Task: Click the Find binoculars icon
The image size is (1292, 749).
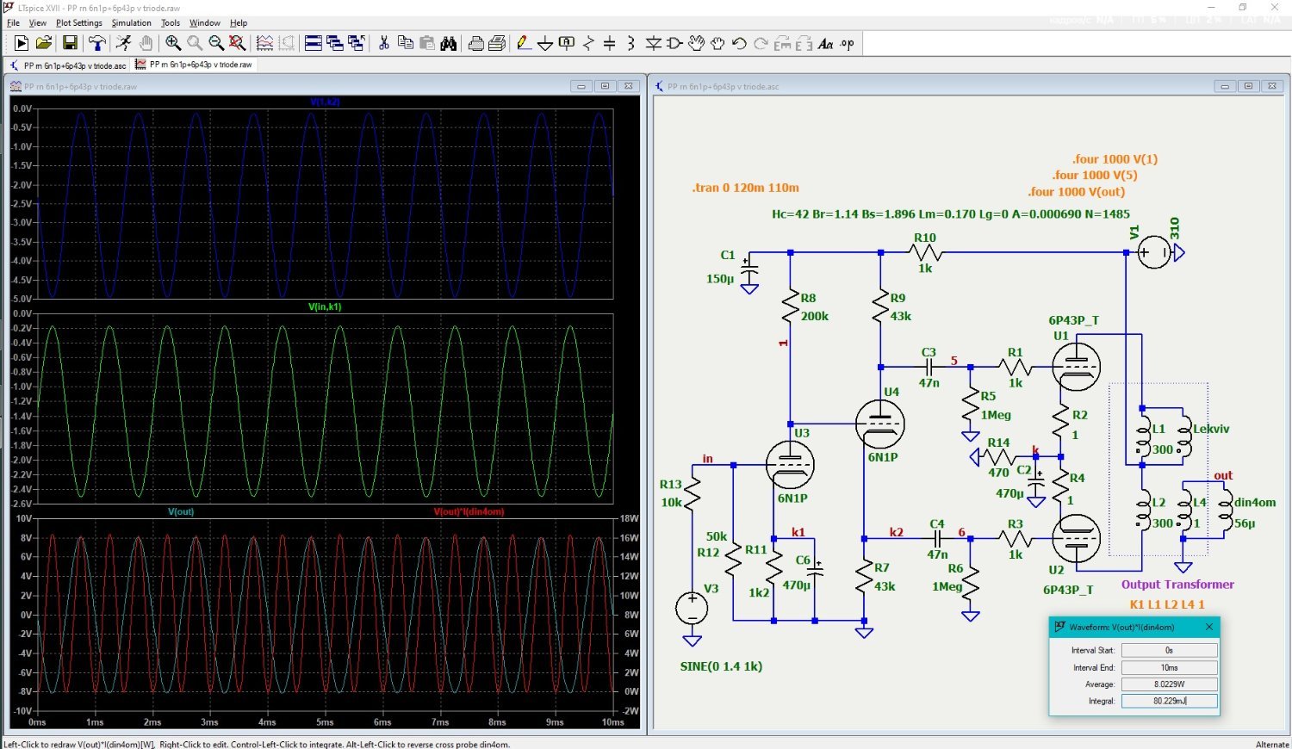Action: pyautogui.click(x=448, y=43)
